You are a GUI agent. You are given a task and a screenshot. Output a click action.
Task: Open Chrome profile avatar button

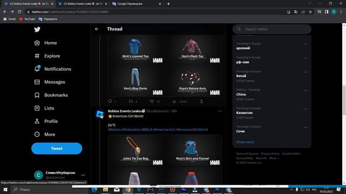[334, 12]
